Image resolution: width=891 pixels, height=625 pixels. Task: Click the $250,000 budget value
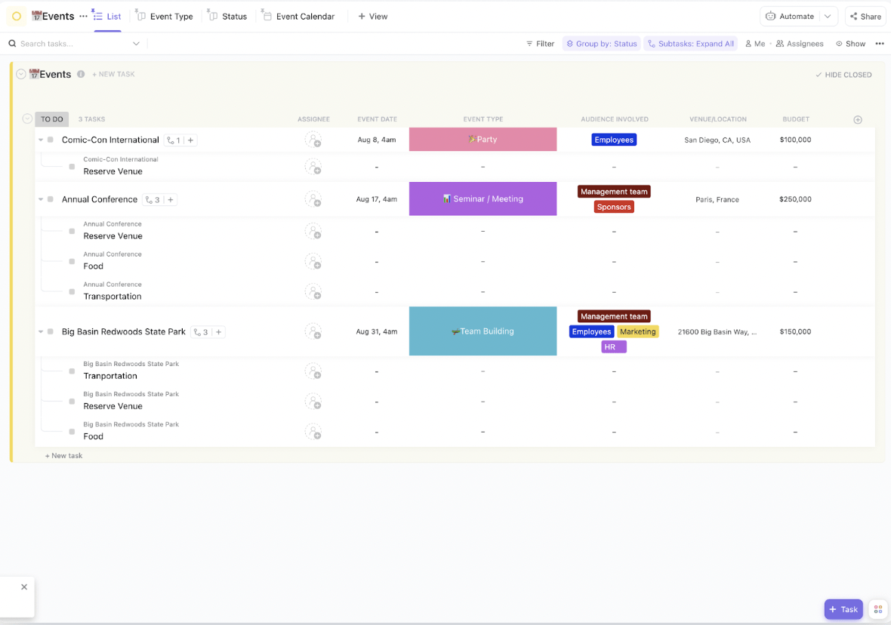tap(795, 199)
